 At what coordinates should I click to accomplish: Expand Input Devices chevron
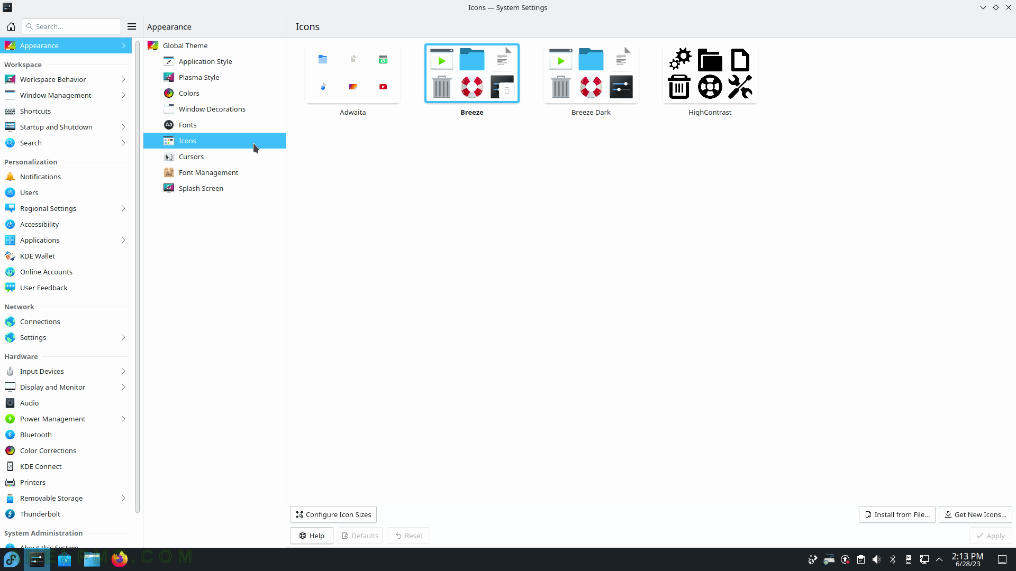(123, 371)
